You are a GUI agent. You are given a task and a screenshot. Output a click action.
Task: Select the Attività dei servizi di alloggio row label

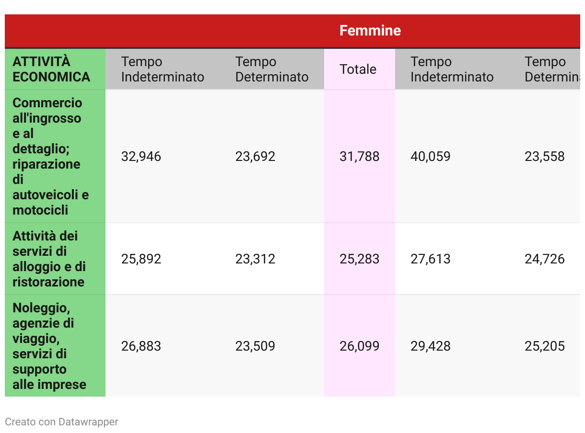[x=48, y=259]
